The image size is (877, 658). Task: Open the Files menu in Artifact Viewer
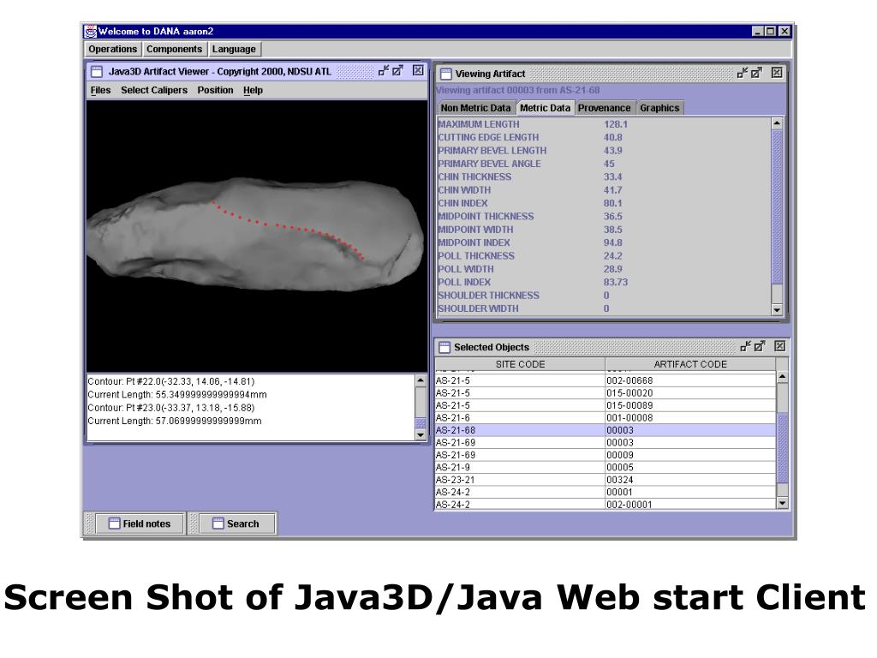pos(101,90)
